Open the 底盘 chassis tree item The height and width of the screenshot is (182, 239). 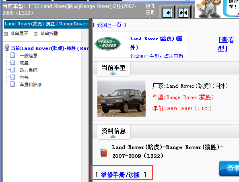pos(24,63)
